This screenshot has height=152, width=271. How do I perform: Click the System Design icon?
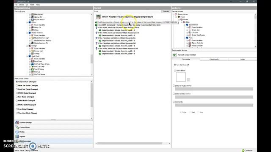(x=17, y=122)
